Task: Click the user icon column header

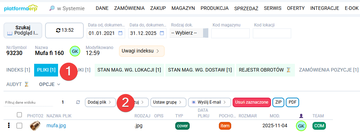Action: pos(301,116)
